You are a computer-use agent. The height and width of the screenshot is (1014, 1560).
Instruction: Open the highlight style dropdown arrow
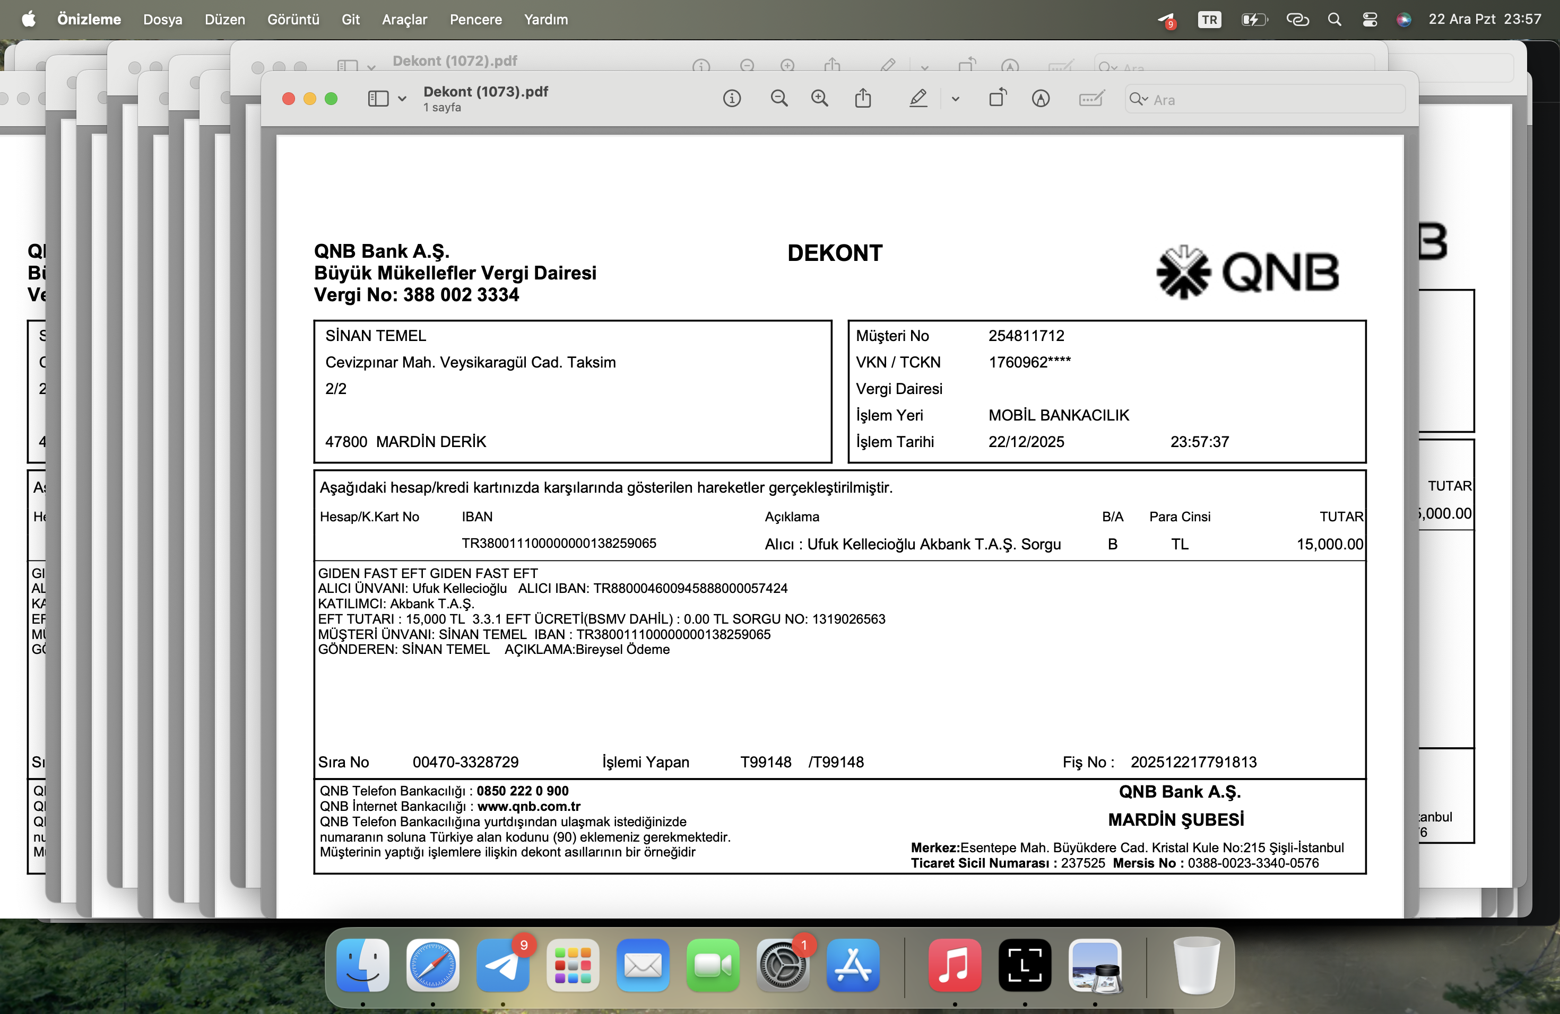tap(955, 100)
